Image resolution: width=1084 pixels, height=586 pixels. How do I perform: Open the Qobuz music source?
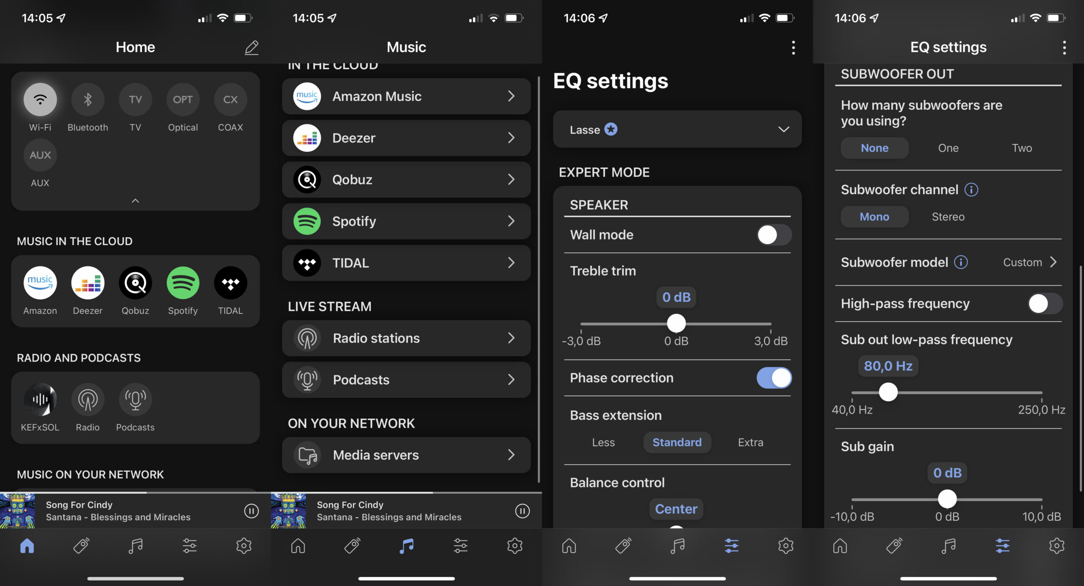(x=406, y=179)
